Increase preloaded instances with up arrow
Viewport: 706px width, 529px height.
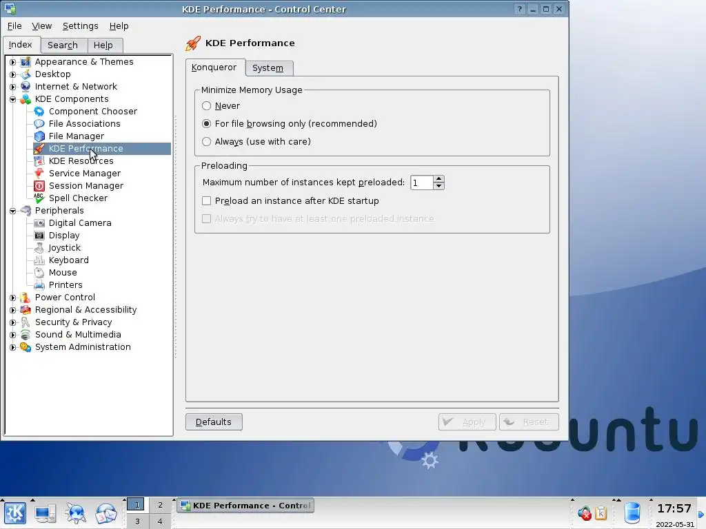click(438, 179)
